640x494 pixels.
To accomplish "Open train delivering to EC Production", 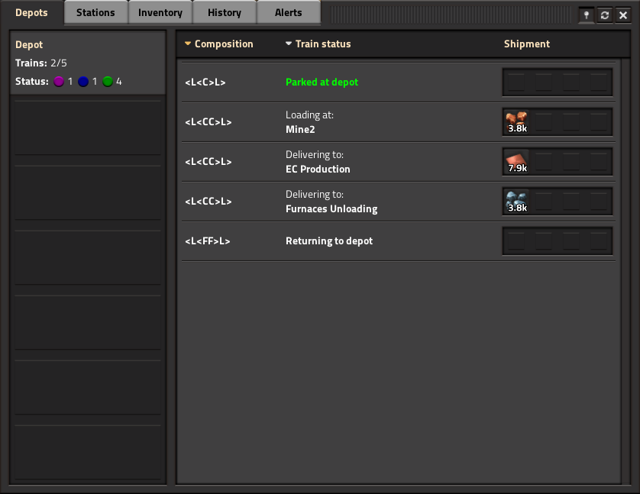I will 399,162.
